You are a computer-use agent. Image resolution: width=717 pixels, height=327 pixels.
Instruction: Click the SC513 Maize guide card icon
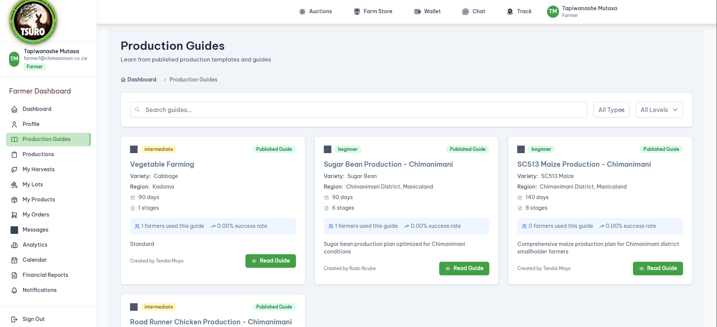(521, 149)
